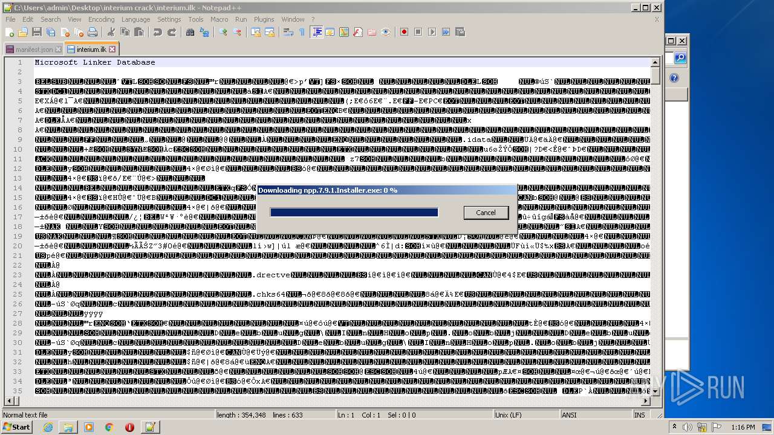Click the Unix (LF) status bar field
The height and width of the screenshot is (435, 774).
(525, 415)
